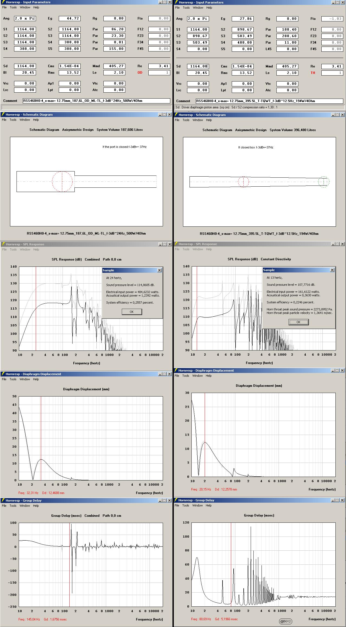Open Help menu in right Input Parameters window

(209, 8)
